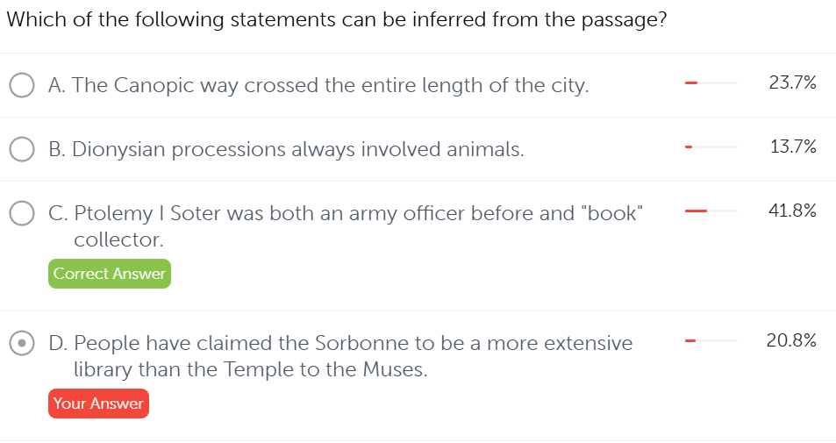Select option B radio button
Viewport: 836px width, 443px height.
[22, 150]
